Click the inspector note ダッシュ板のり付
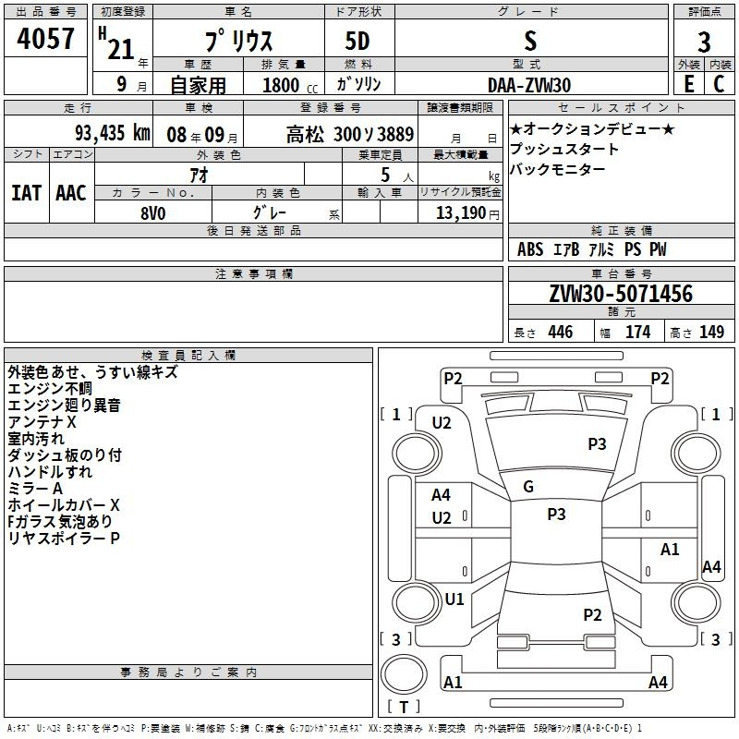739x739 pixels. point(65,455)
